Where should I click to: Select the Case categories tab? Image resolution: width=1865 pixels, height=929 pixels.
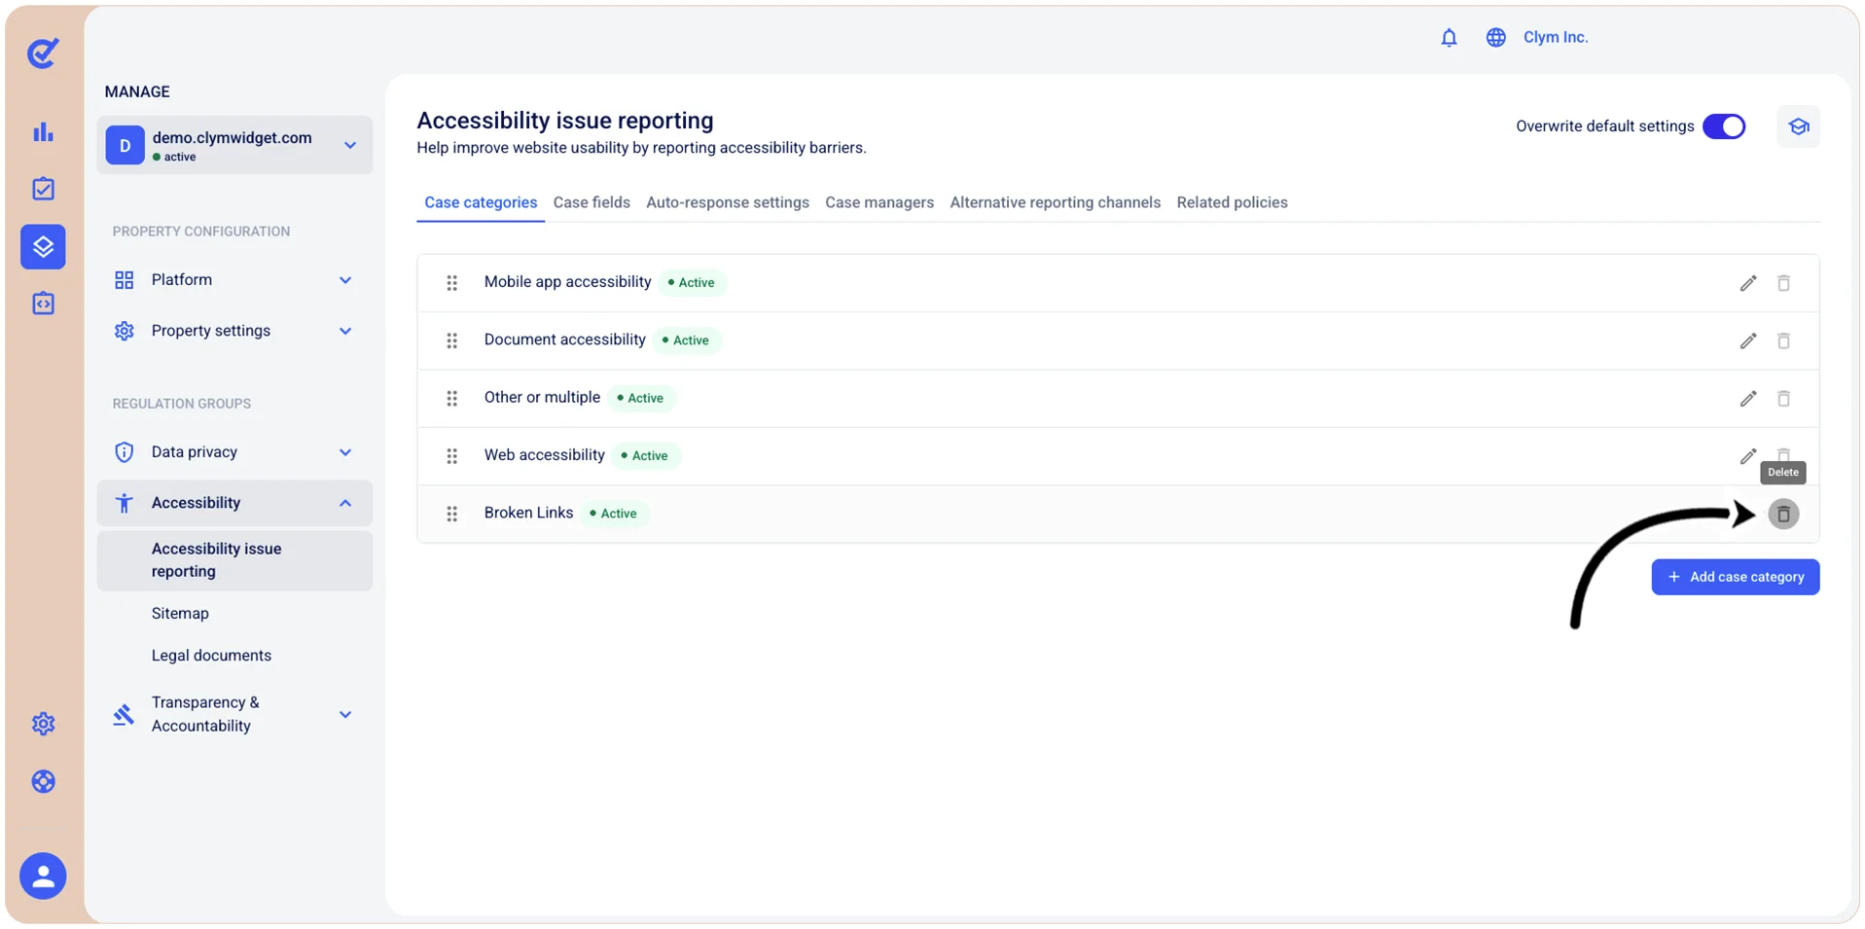pyautogui.click(x=481, y=202)
